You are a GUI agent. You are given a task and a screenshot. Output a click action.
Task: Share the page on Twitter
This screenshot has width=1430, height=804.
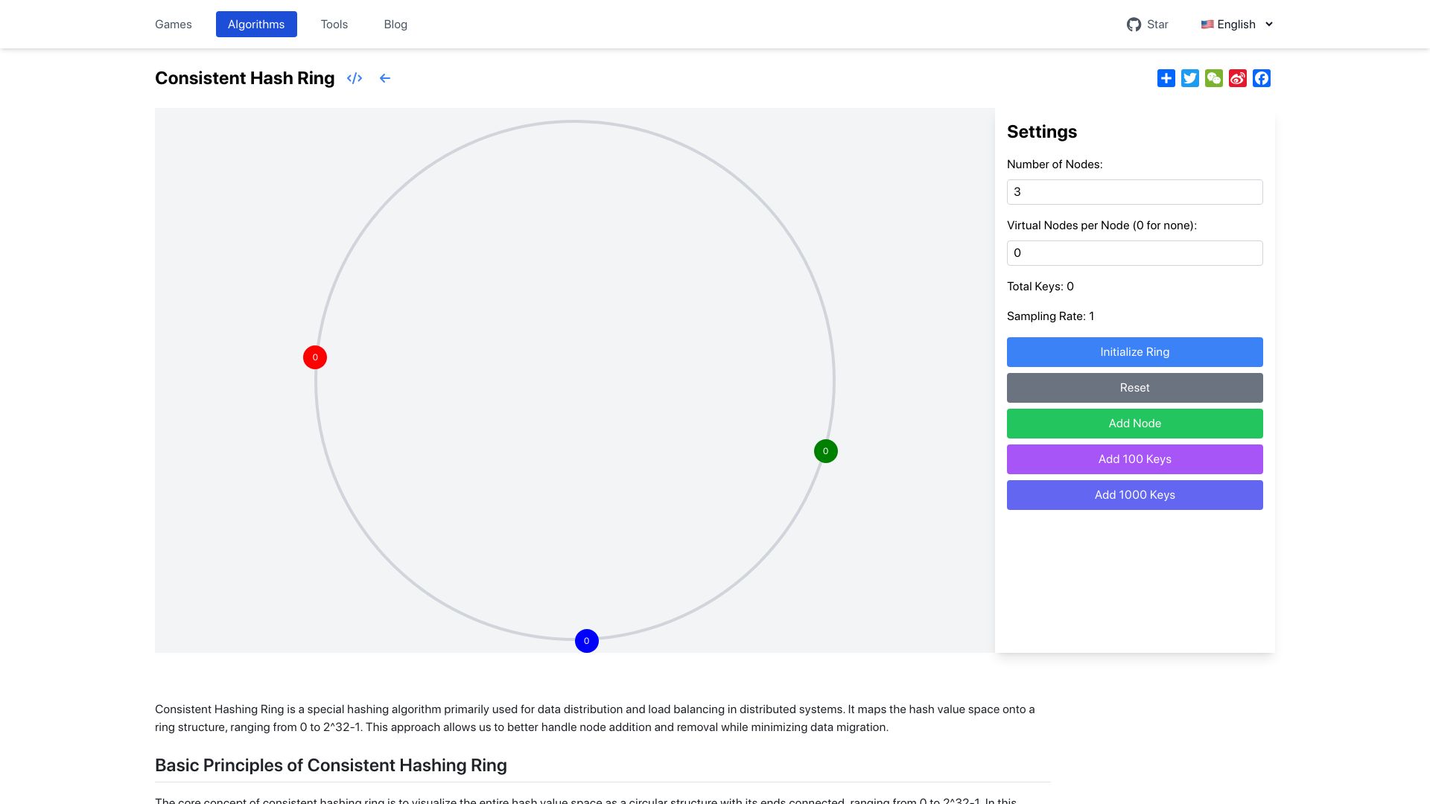click(x=1190, y=78)
